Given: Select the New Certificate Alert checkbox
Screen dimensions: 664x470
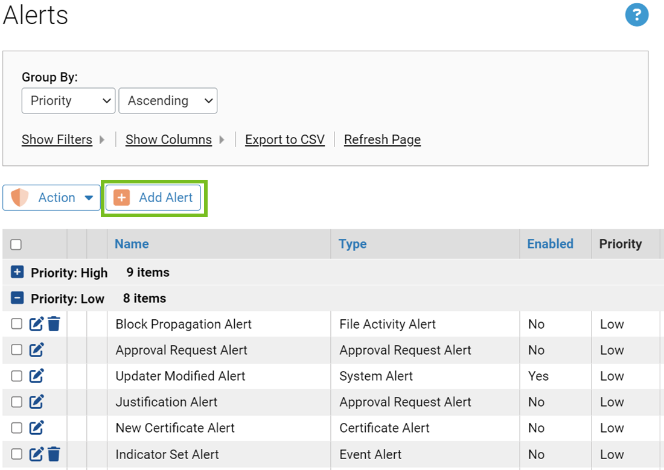Looking at the screenshot, I should tap(17, 428).
